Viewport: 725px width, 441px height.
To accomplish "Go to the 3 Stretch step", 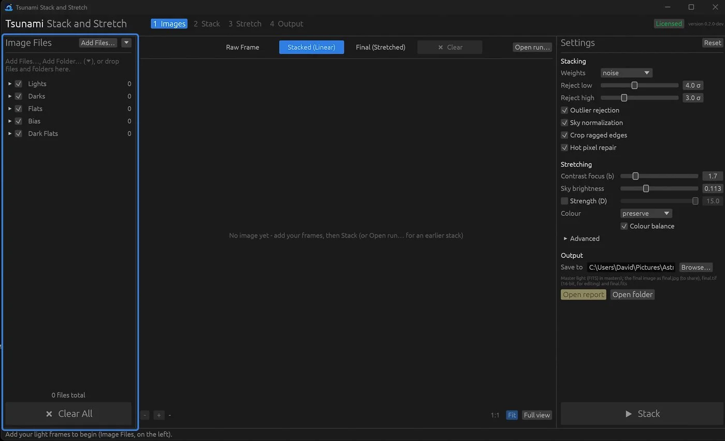I will click(x=245, y=24).
